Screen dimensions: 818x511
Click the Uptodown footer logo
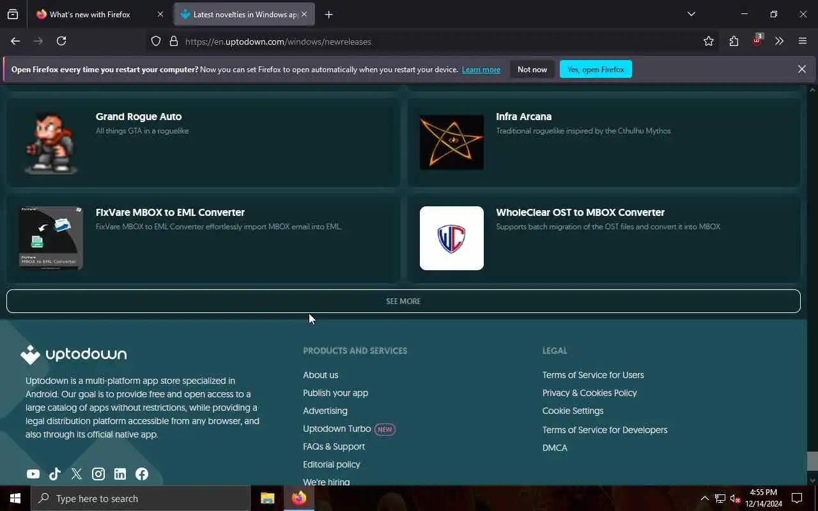(x=73, y=355)
